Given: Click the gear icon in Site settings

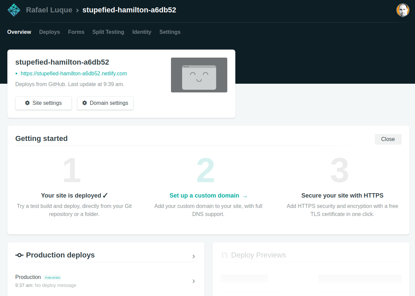Looking at the screenshot, I should (27, 103).
